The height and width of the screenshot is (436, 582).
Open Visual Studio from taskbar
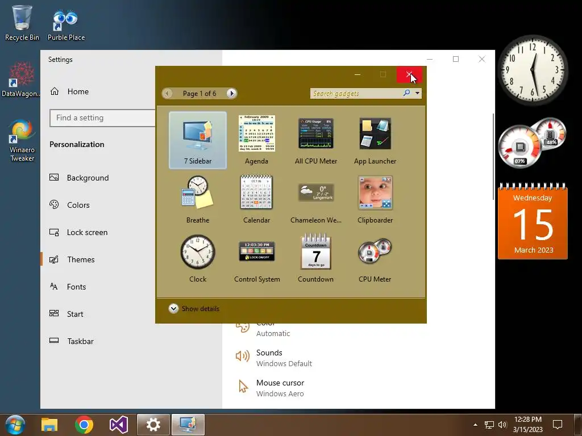pos(118,425)
